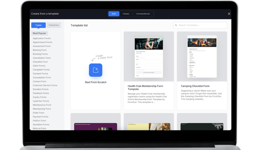Screen dimensions: 267x150
Task: Choose Consent Forms in the type list
Action: pyautogui.click(x=40, y=73)
